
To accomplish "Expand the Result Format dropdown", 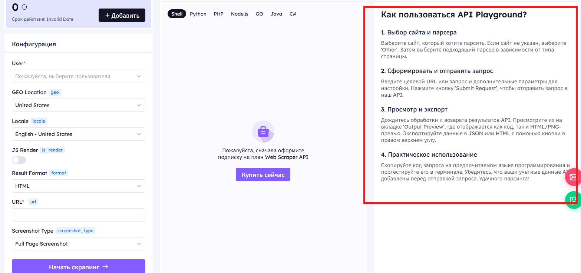I will point(79,186).
